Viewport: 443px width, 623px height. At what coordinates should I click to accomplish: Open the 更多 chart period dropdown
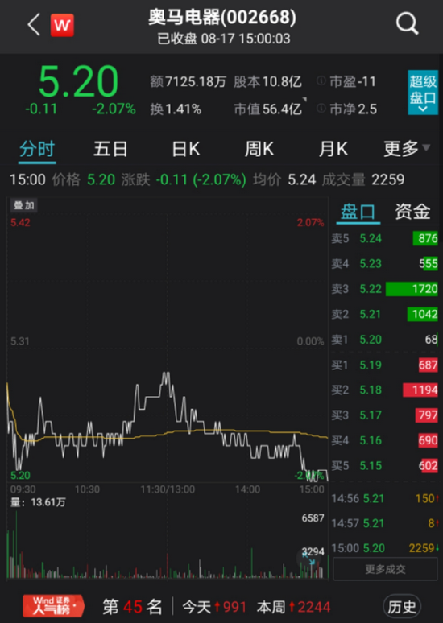click(407, 149)
